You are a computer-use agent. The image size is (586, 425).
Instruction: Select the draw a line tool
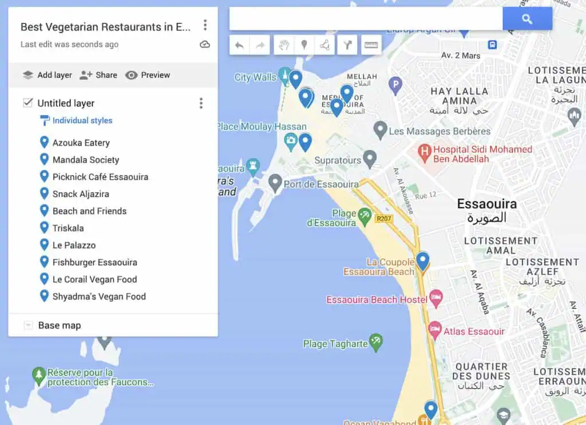(x=324, y=45)
